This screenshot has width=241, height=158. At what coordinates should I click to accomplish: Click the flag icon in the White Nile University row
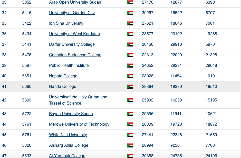click(x=130, y=135)
